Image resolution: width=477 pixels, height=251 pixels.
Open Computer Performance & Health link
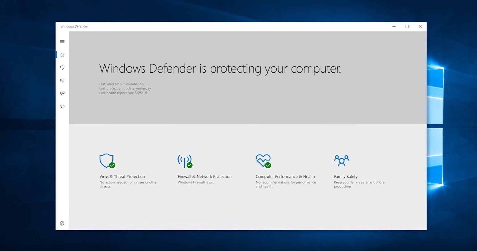click(x=285, y=176)
